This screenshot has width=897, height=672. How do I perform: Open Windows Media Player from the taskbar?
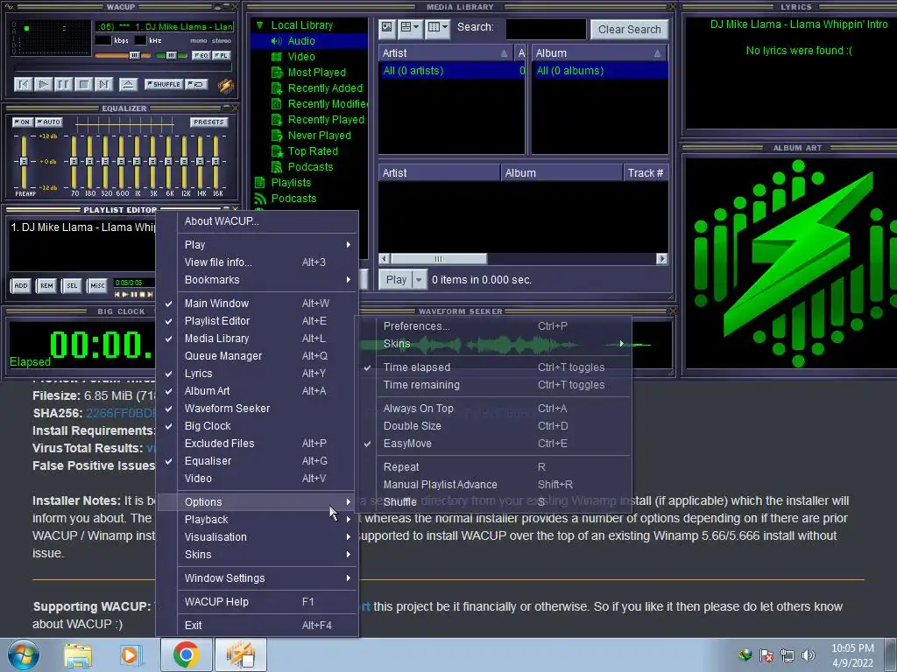pos(130,655)
